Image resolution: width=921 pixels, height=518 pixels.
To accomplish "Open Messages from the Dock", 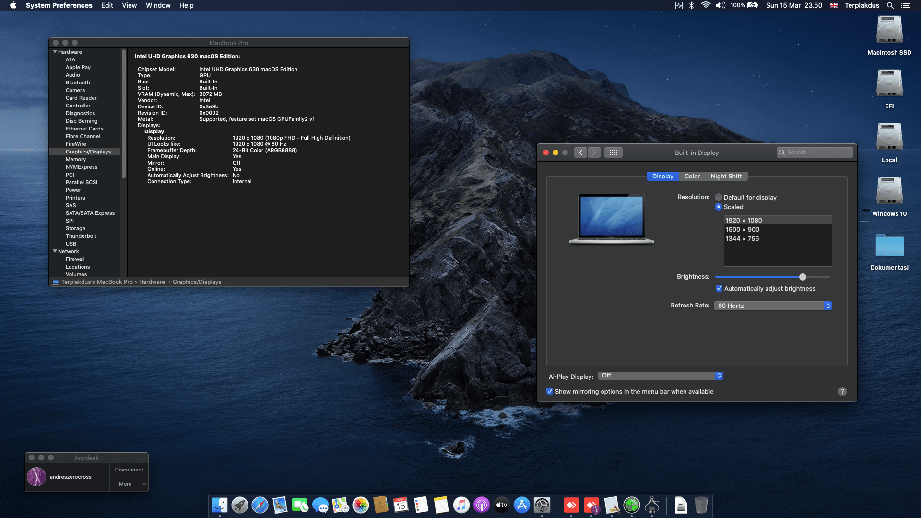I will 320,505.
